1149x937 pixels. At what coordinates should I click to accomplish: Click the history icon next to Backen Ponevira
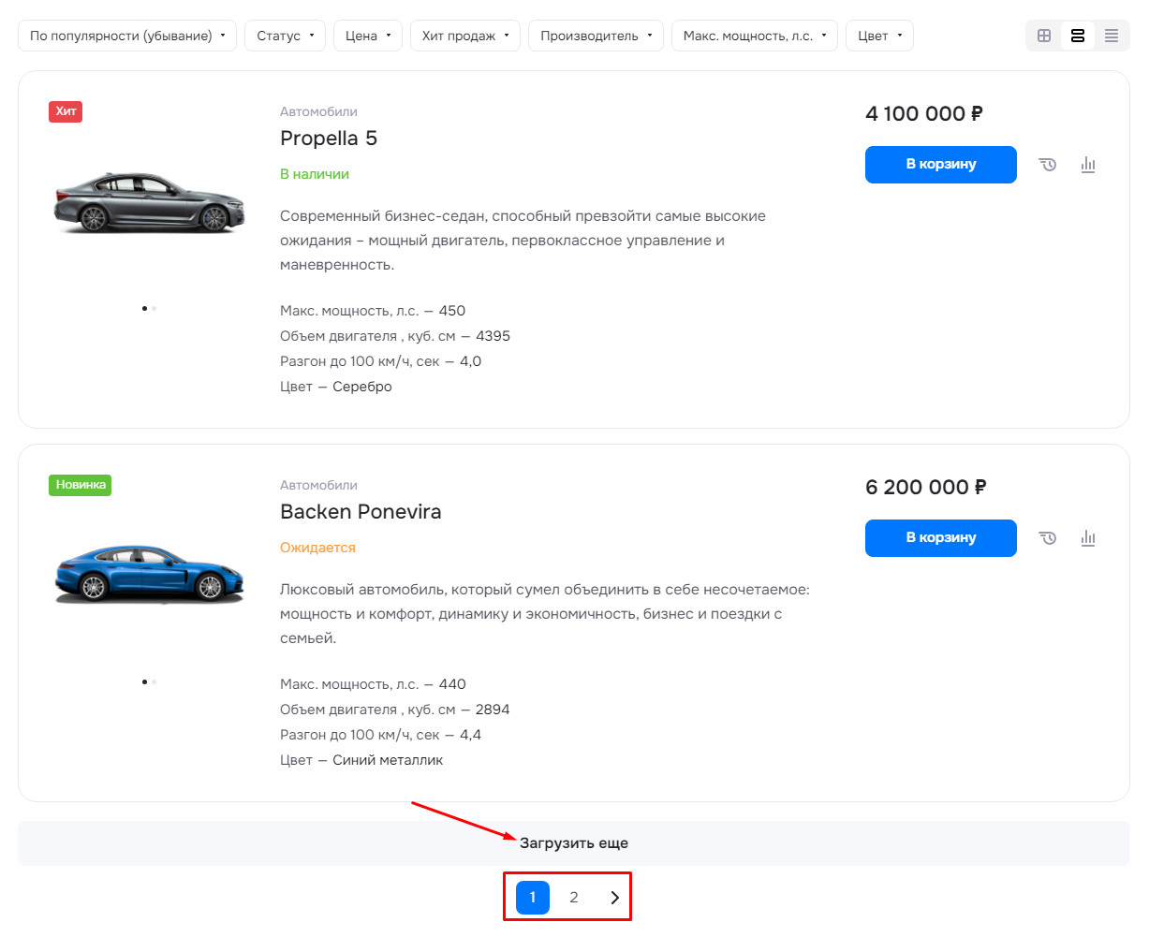point(1048,538)
